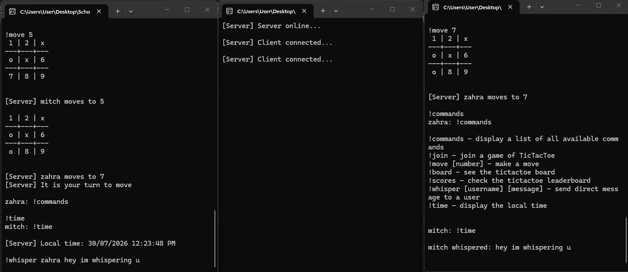
Task: Click '!move 5' in the left terminal
Action: 19,35
